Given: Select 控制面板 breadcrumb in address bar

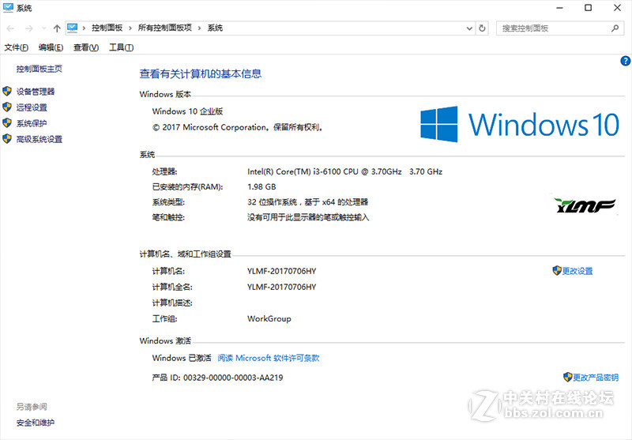Looking at the screenshot, I should click(107, 28).
